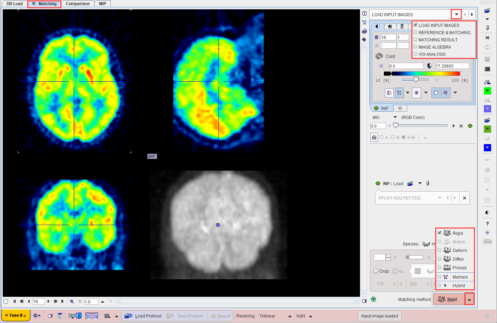Click the open folder icon at the sidebar top

487,11
